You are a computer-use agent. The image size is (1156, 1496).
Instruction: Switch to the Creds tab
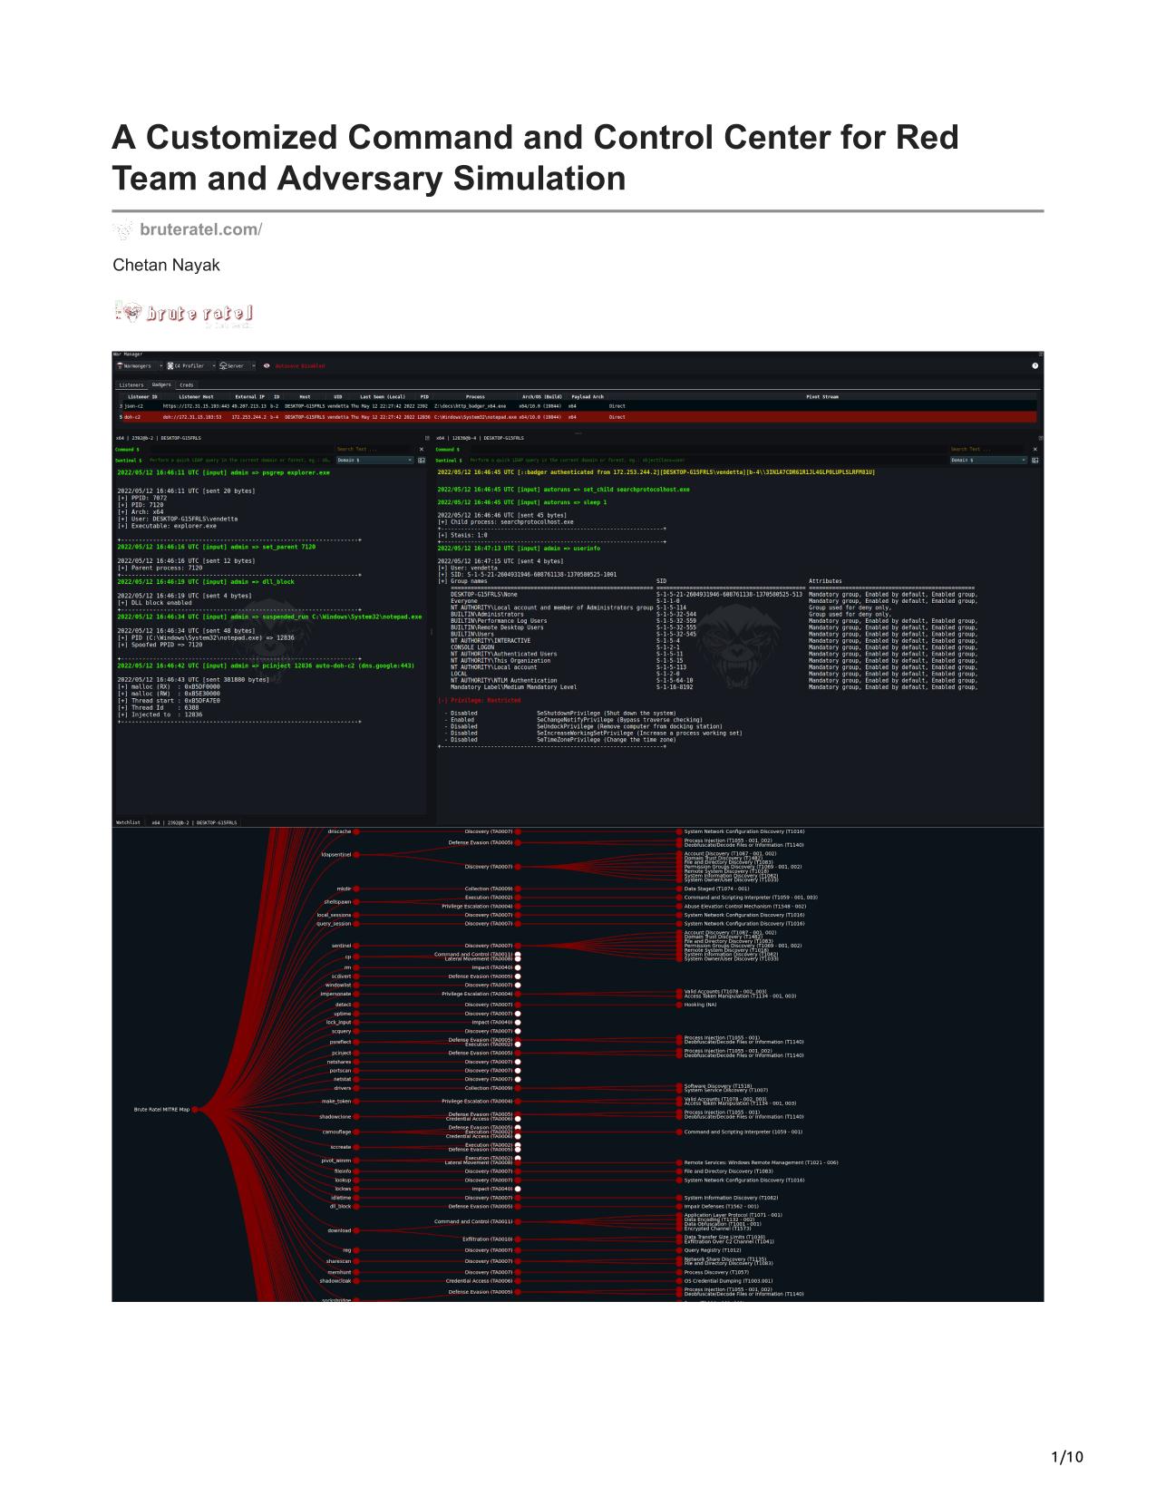click(187, 385)
